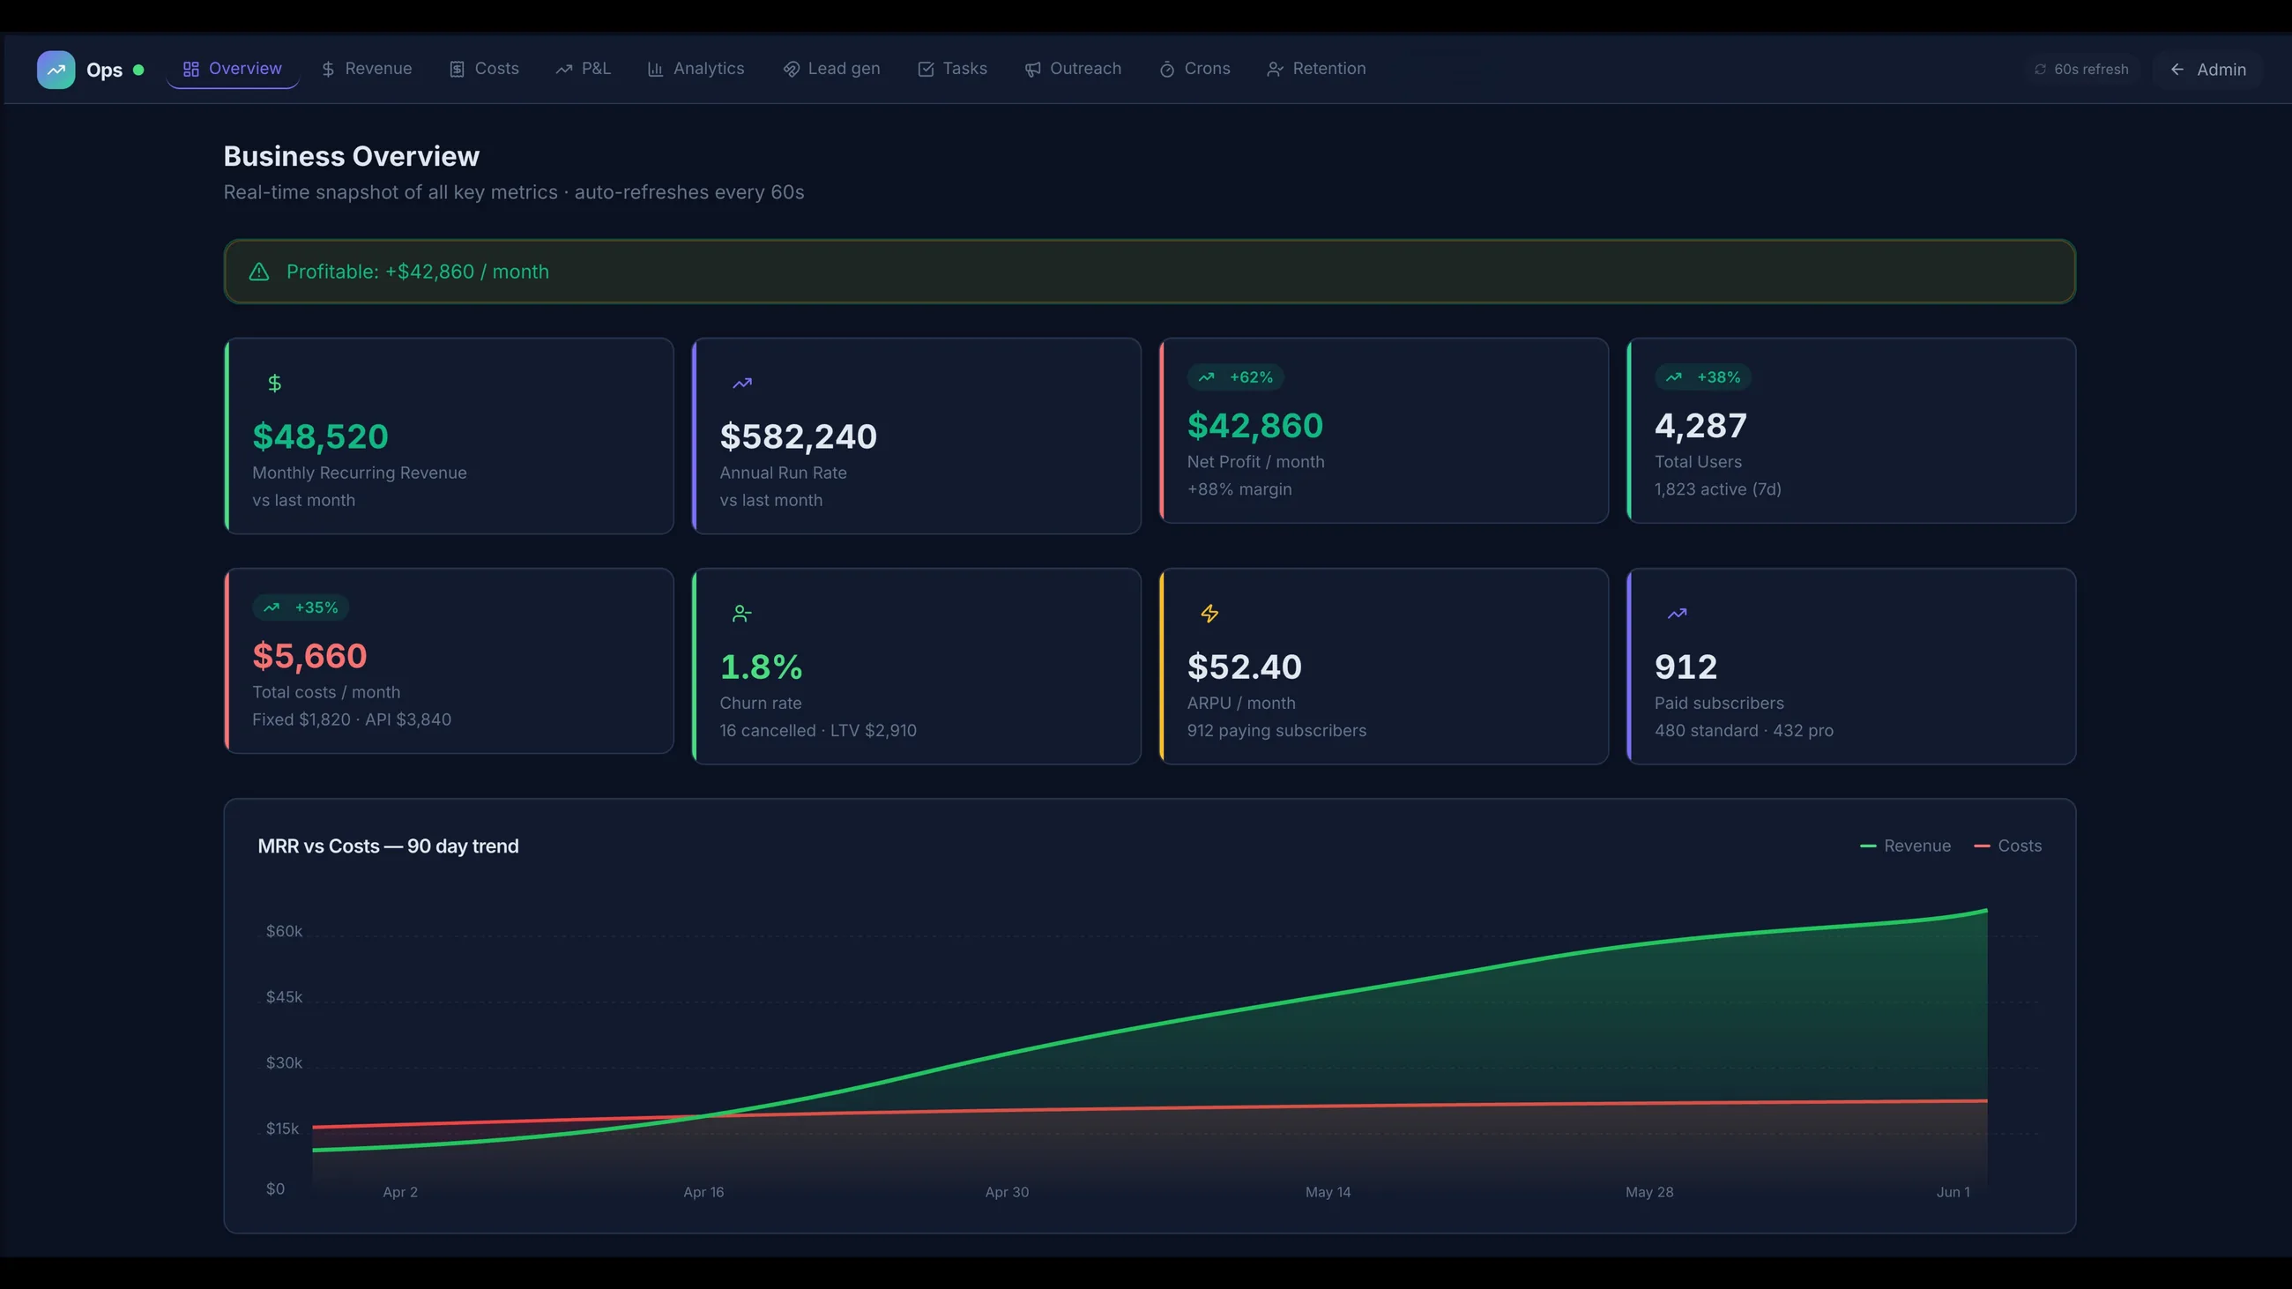This screenshot has width=2292, height=1289.
Task: Click the 4,287 Total Users value
Action: pos(1700,426)
